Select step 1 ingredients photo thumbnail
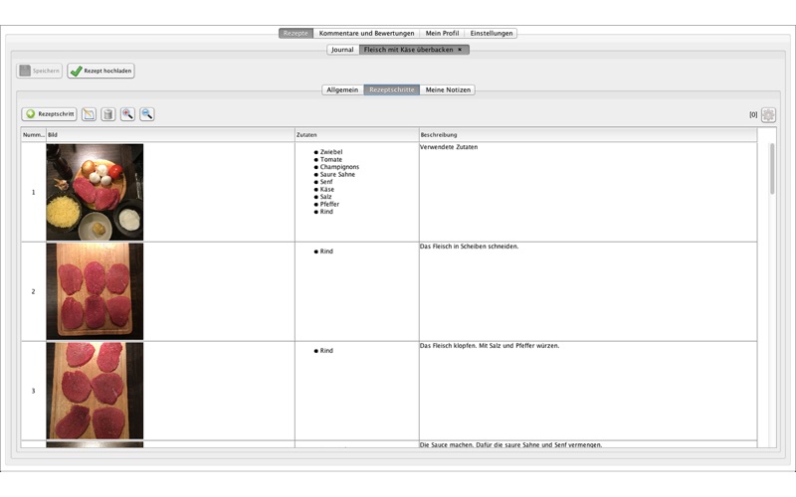 (x=95, y=192)
